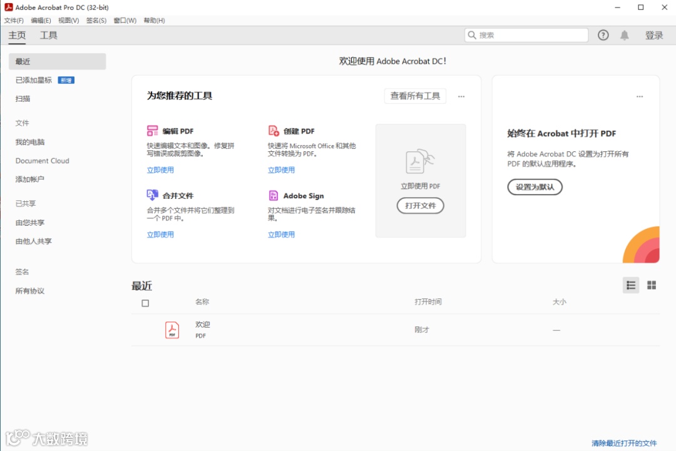Click 立即使用 link under Adobe Sign
676x451 pixels.
pyautogui.click(x=281, y=235)
